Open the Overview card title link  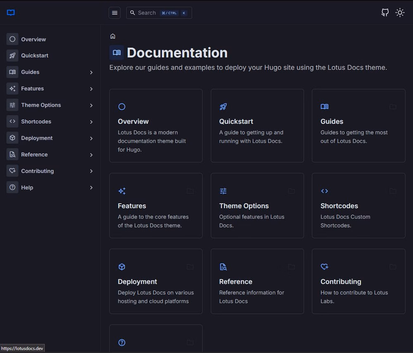[x=133, y=122]
